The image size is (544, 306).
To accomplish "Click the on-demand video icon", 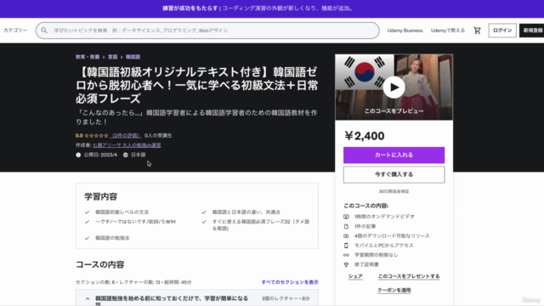I will click(346, 217).
